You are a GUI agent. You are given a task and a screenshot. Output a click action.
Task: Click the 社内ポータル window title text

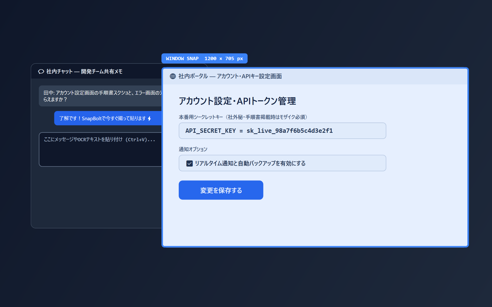[230, 76]
